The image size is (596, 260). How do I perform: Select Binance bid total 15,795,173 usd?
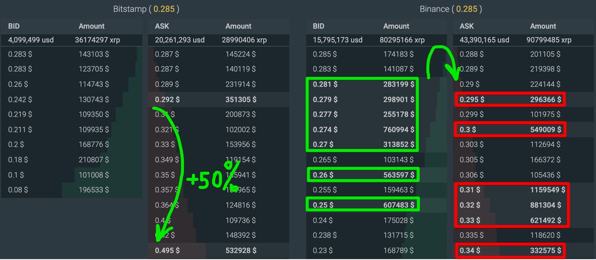click(338, 40)
